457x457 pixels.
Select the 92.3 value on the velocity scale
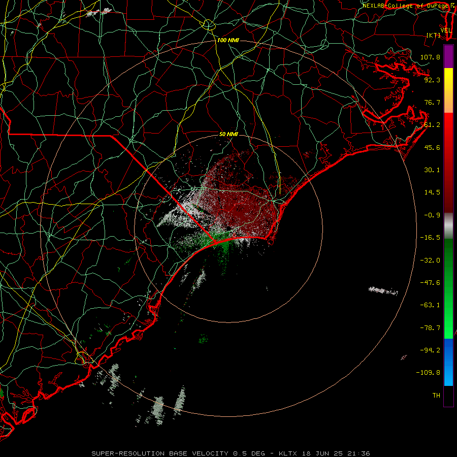[432, 80]
